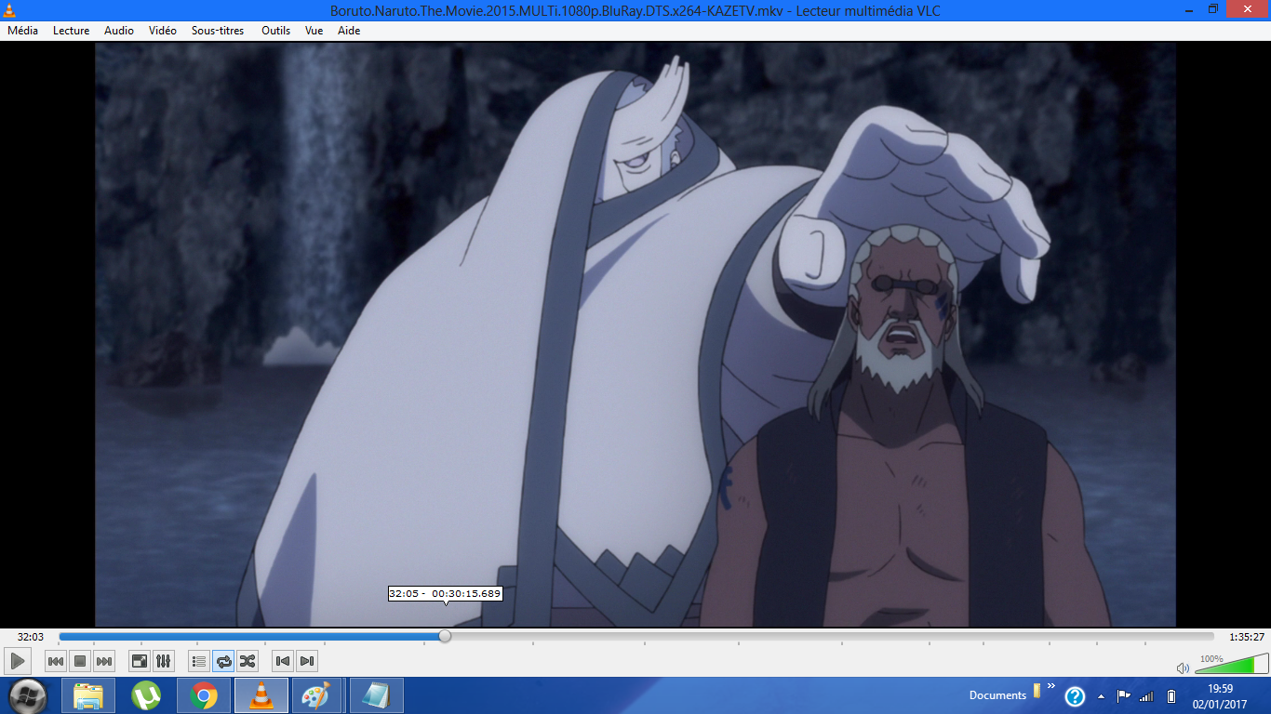1271x714 pixels.
Task: Expand the Documents toolbar chevron
Action: click(1051, 687)
